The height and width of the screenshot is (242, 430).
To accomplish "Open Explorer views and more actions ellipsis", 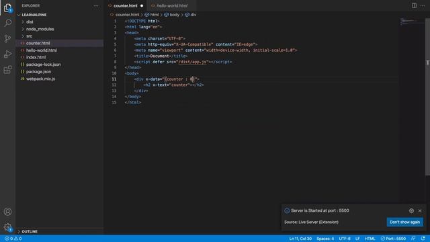I will click(96, 6).
